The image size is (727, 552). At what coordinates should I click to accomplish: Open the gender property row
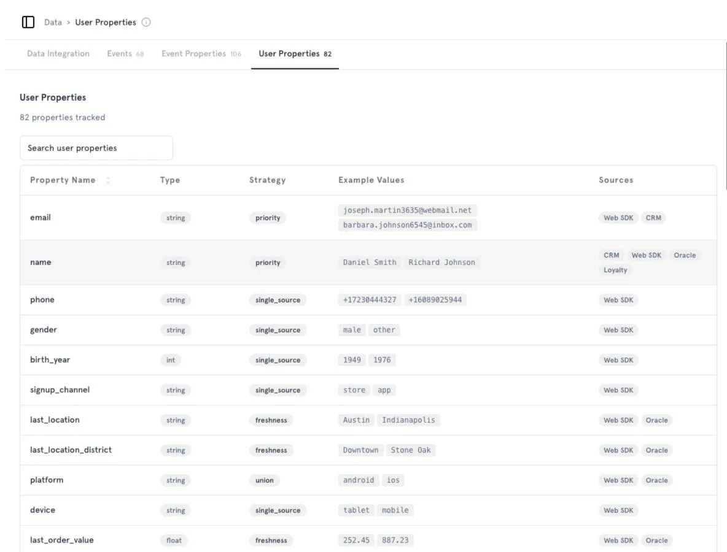(368, 330)
